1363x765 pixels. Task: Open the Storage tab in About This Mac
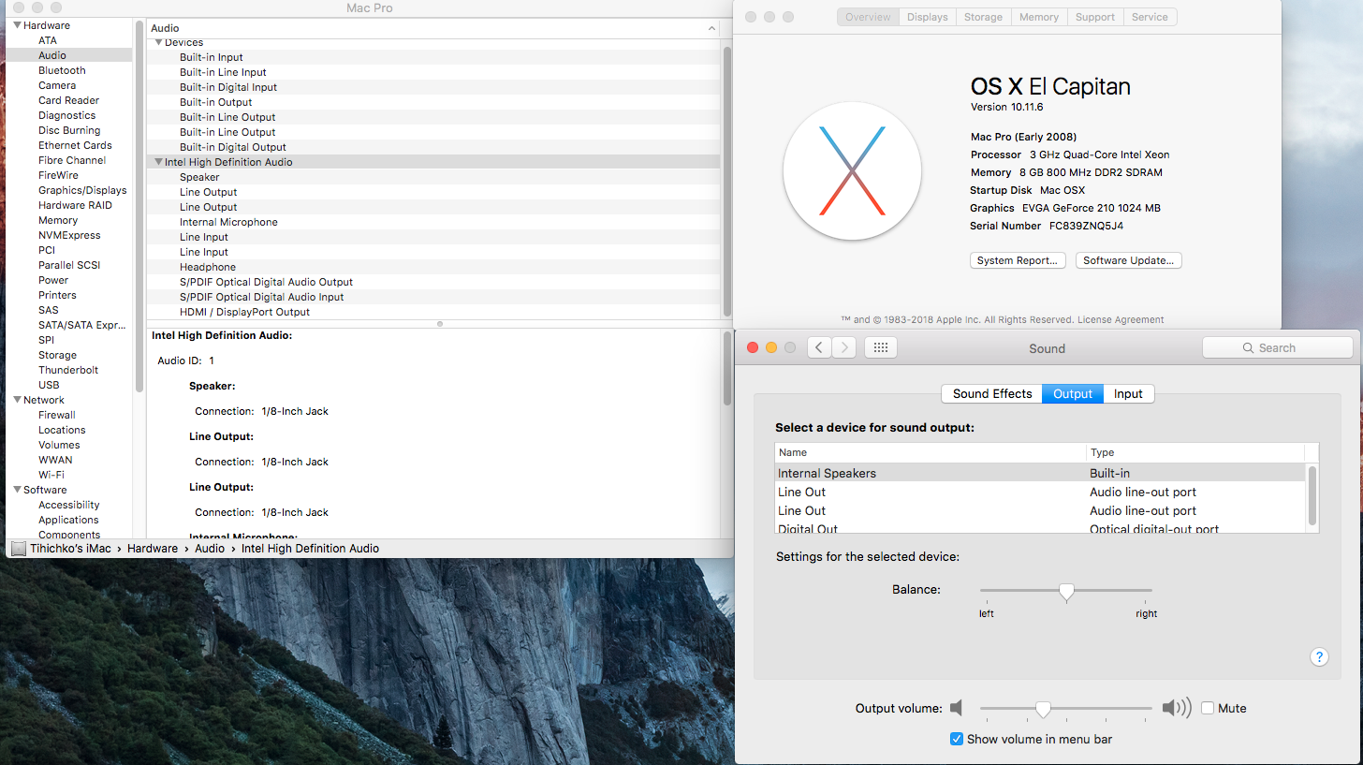983,17
